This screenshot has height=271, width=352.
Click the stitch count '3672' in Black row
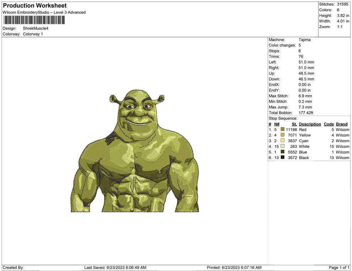tap(292, 158)
